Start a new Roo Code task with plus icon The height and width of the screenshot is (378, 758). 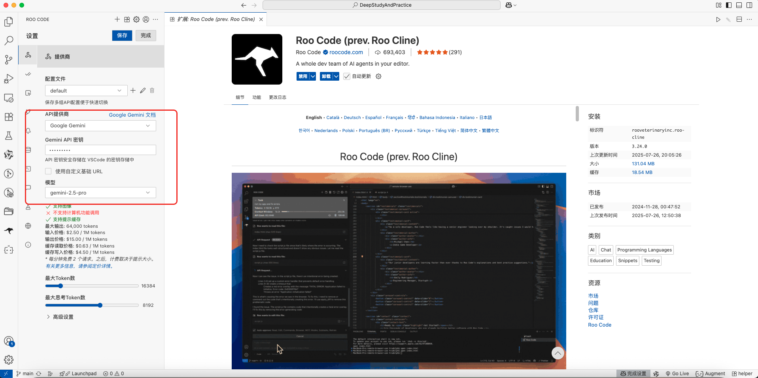tap(117, 19)
